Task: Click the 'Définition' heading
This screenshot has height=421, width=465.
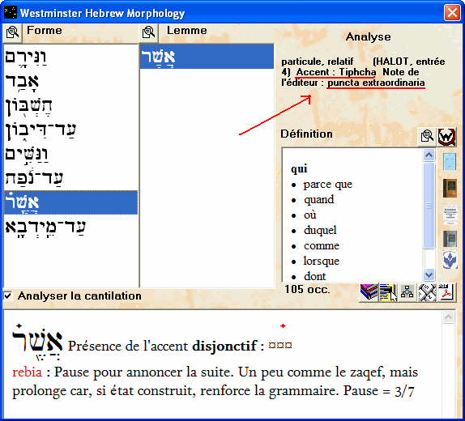Action: [306, 134]
